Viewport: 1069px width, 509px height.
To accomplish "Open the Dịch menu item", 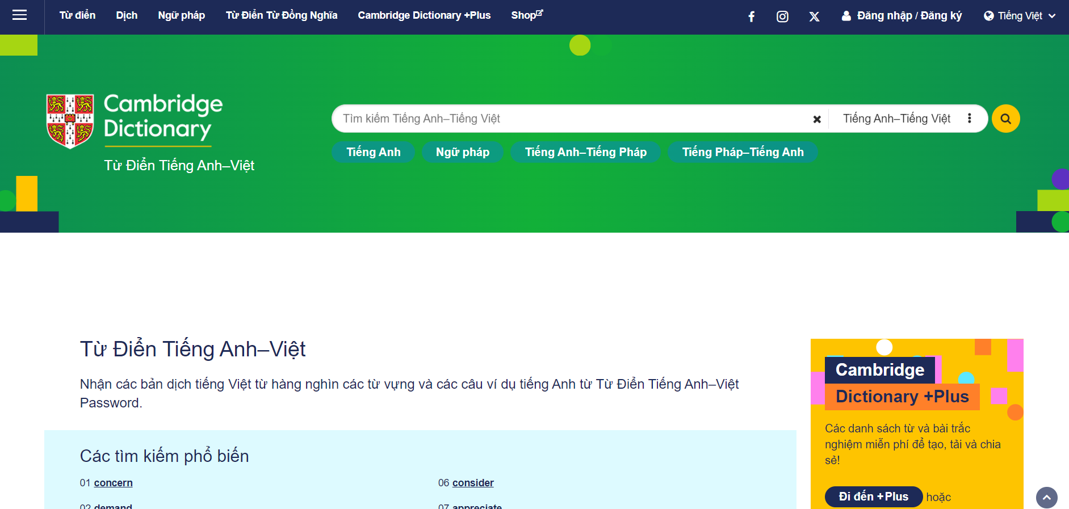I will (x=127, y=15).
